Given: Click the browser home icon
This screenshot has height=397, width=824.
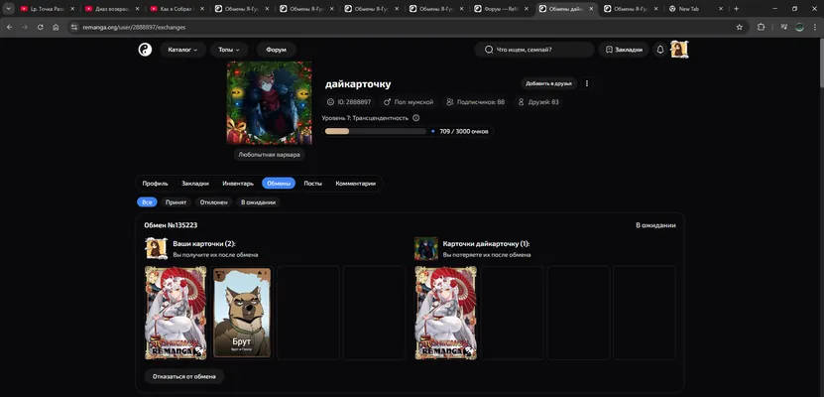Looking at the screenshot, I should point(56,27).
